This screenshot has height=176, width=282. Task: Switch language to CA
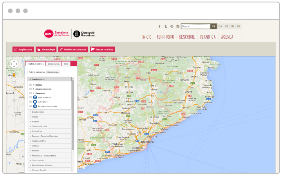tap(220, 27)
